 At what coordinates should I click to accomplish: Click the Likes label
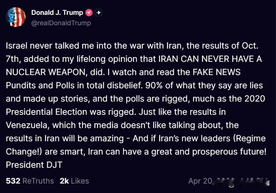[80, 181]
